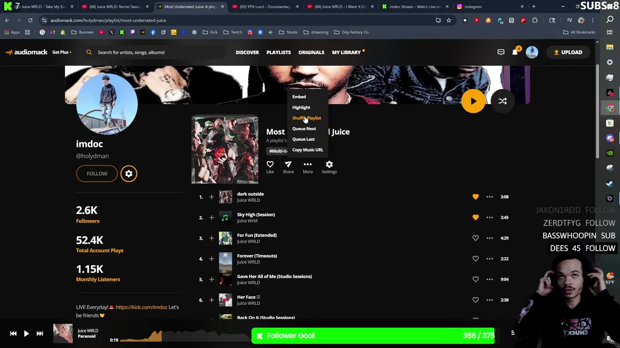Skip to next track in player
The width and height of the screenshot is (620, 348).
click(40, 333)
